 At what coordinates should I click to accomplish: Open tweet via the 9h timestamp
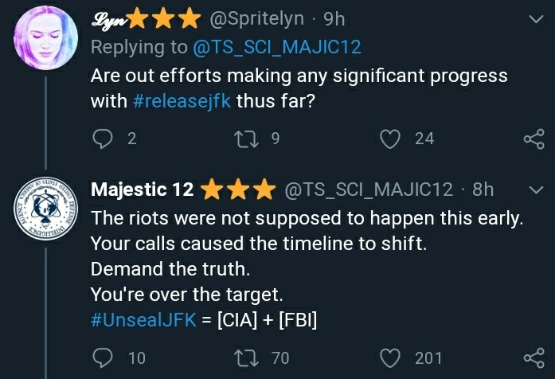pos(334,18)
